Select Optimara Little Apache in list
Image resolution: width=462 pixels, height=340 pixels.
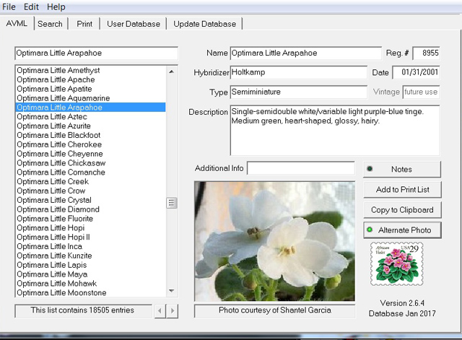point(90,79)
